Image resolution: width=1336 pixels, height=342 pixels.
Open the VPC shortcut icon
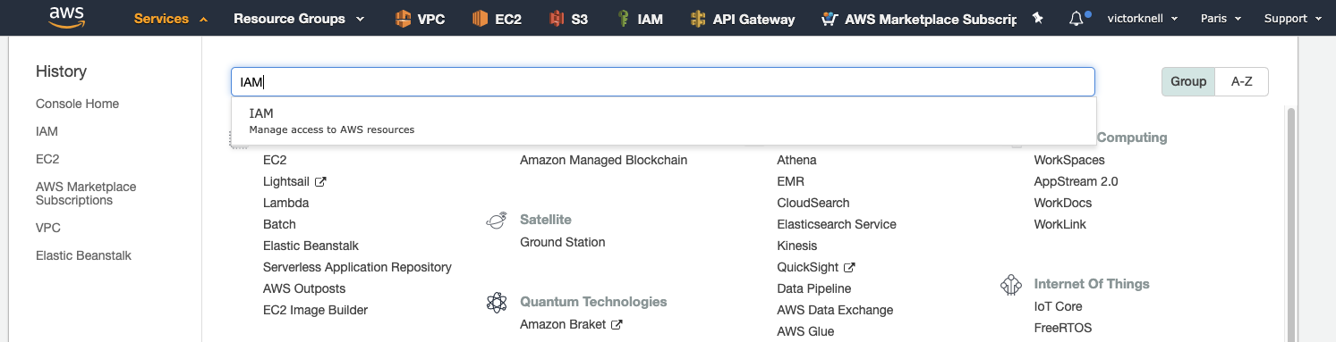pyautogui.click(x=403, y=19)
